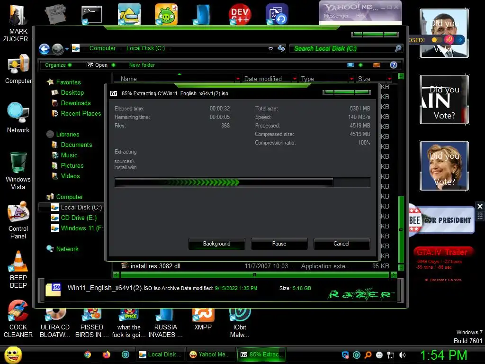Screen dimensions: 485x364
Task: Change the view using the view icon
Action: pos(350,65)
